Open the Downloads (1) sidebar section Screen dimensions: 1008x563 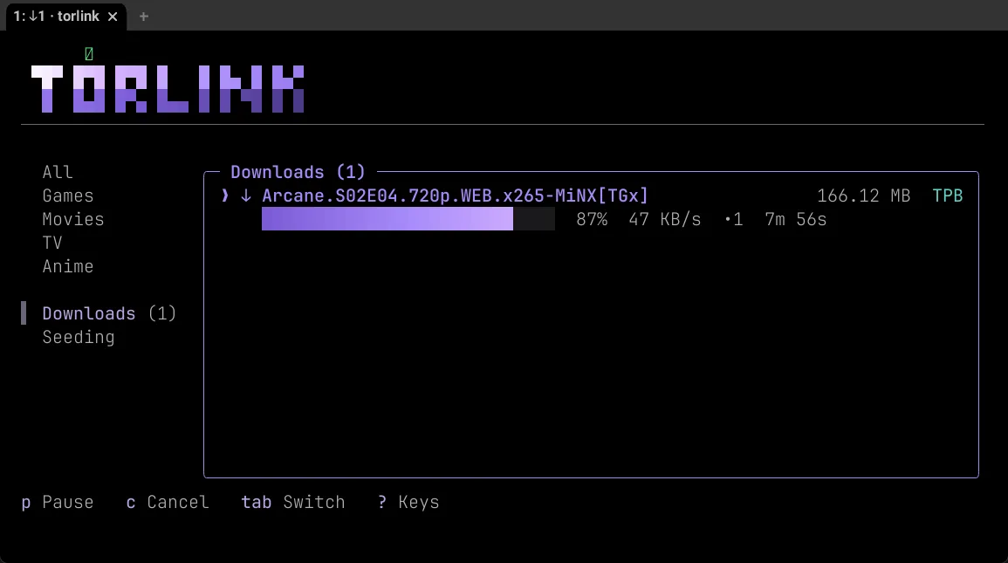[x=109, y=313]
